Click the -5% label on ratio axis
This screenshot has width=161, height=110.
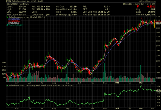click(x=158, y=106)
